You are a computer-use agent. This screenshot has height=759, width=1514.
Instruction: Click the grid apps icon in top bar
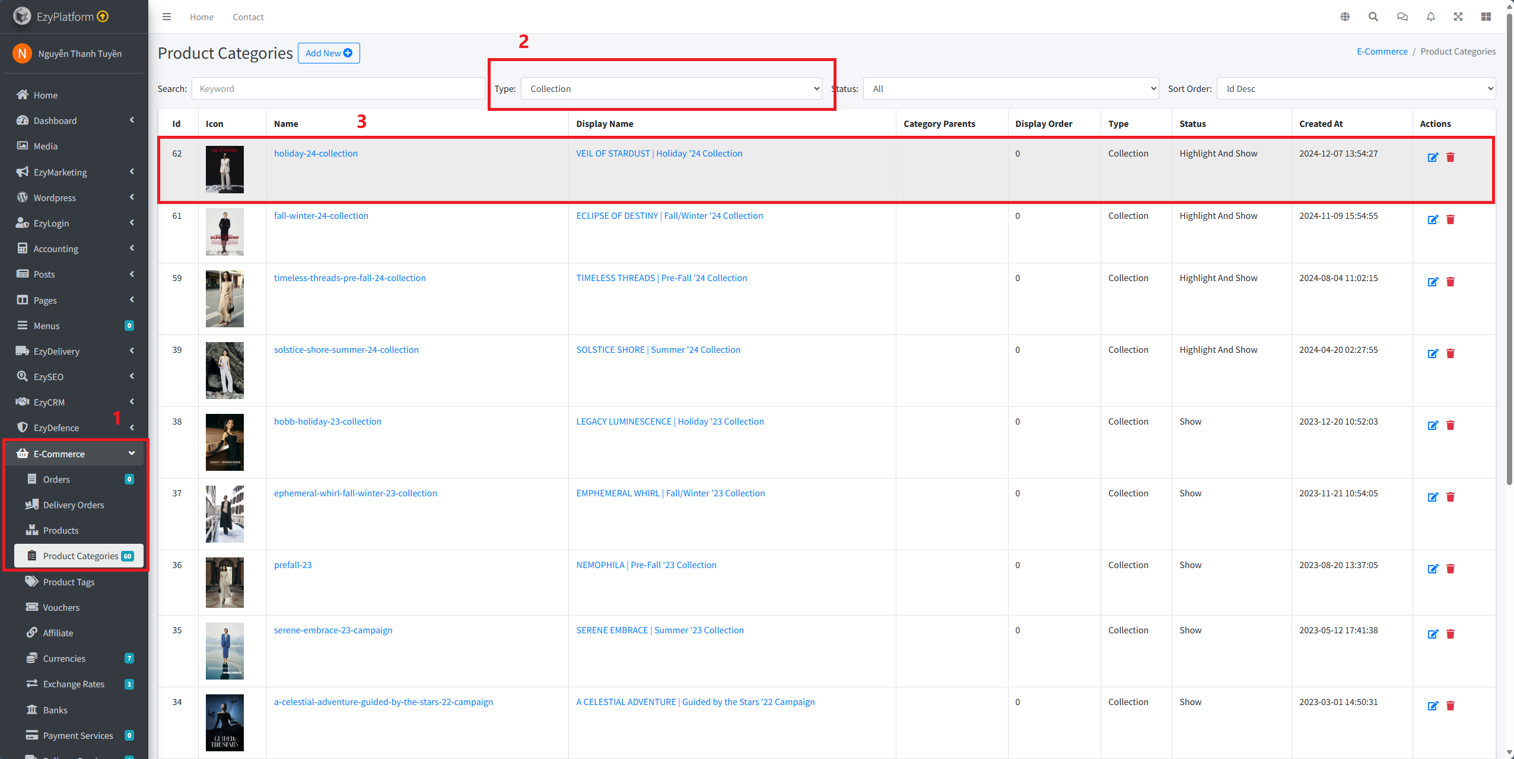pyautogui.click(x=1486, y=17)
